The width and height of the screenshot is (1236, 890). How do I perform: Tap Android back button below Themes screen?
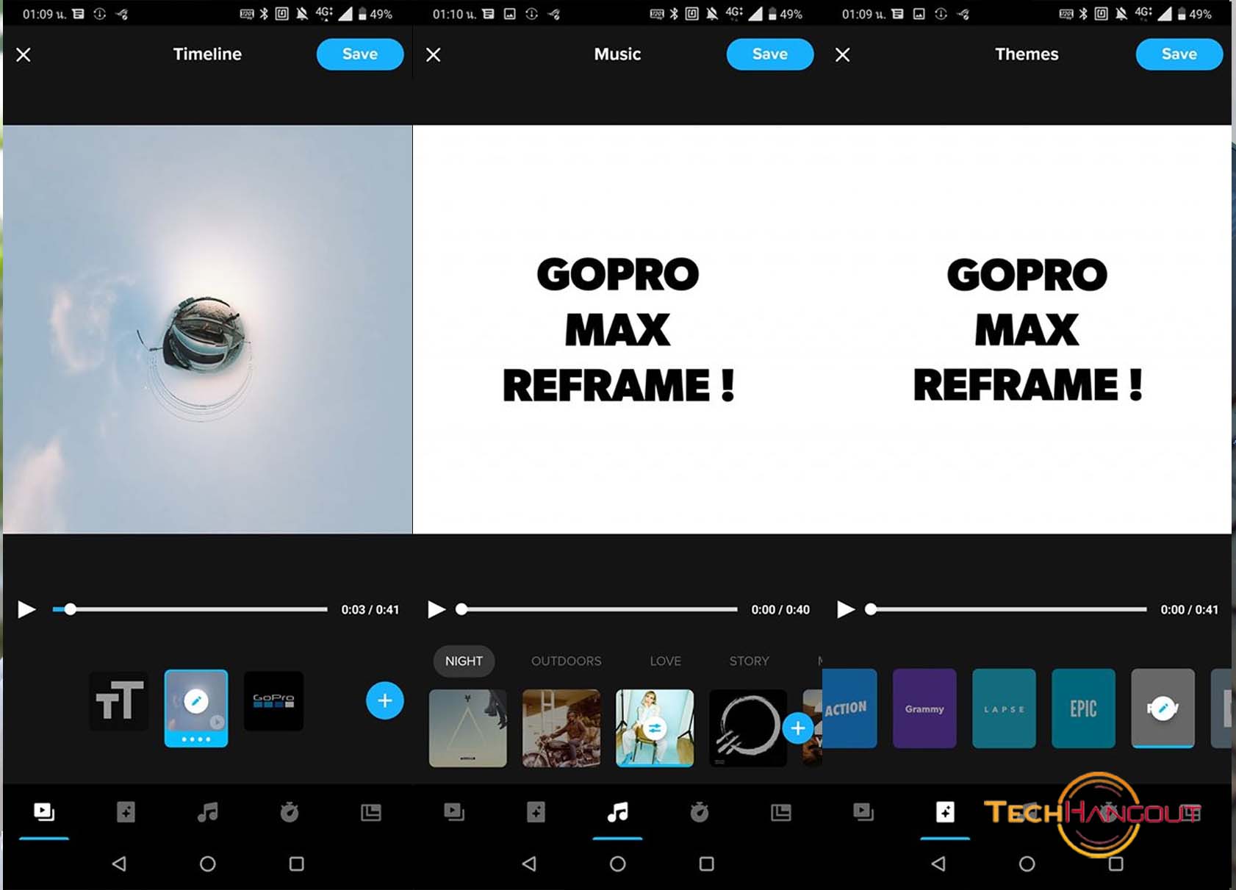click(x=938, y=864)
